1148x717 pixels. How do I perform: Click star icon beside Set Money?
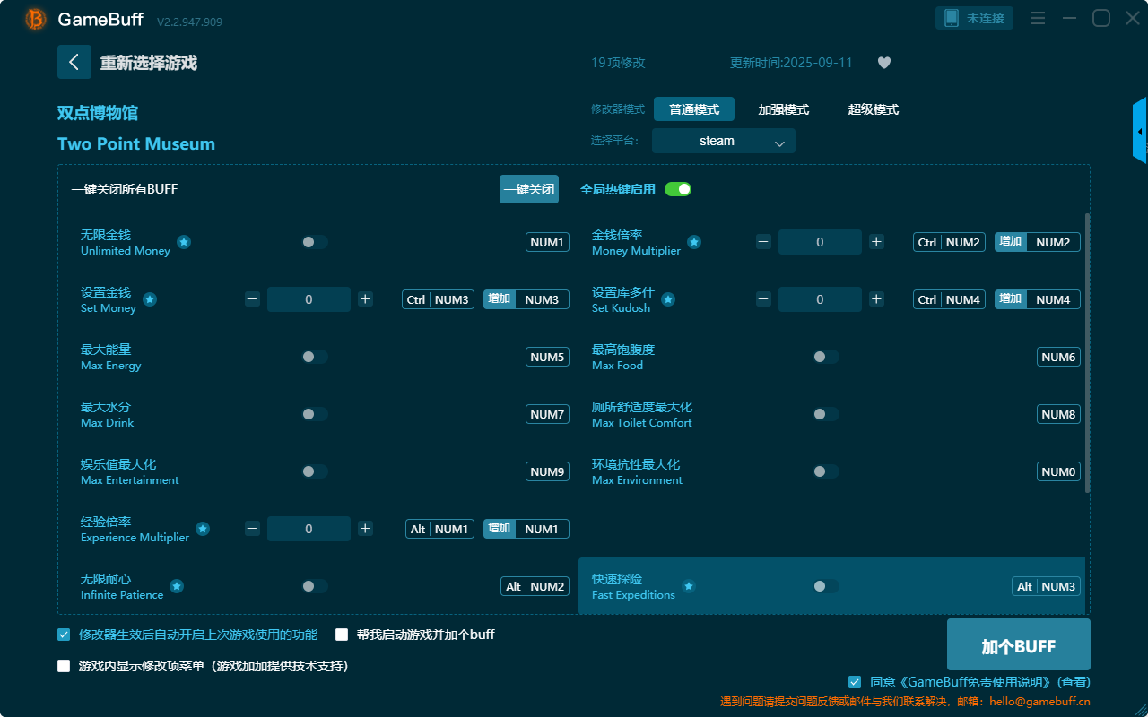(x=150, y=299)
